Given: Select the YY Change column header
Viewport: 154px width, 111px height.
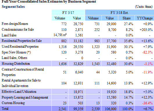Looking at the screenshot, I should click(x=145, y=18).
